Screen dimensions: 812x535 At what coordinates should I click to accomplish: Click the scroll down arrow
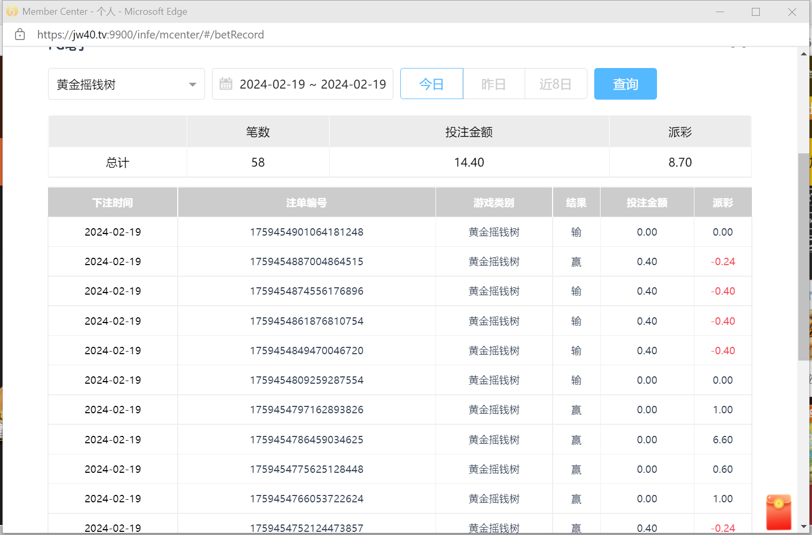point(804,527)
